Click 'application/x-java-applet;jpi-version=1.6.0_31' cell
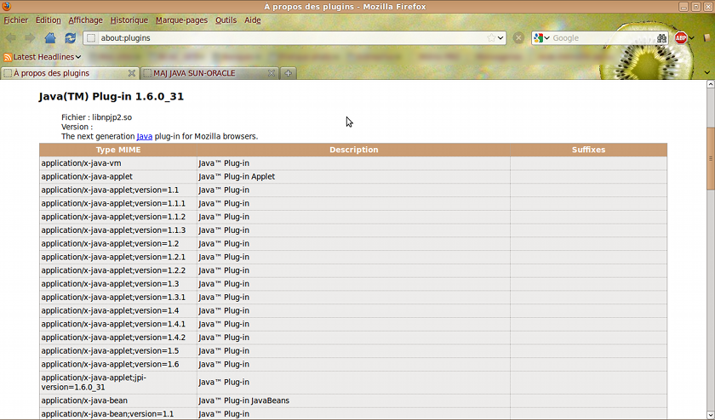The height and width of the screenshot is (420, 715). tap(118, 383)
